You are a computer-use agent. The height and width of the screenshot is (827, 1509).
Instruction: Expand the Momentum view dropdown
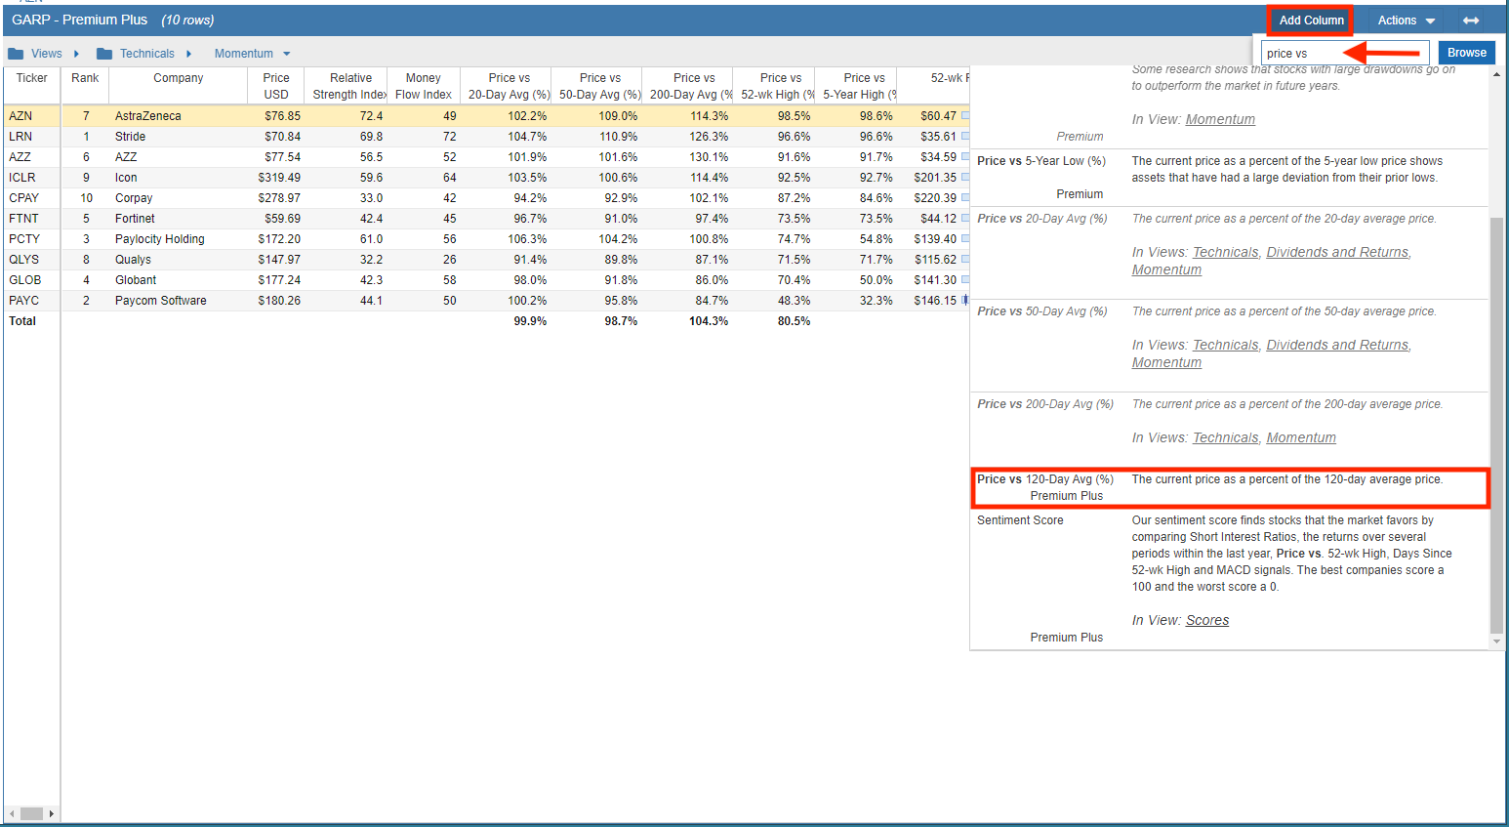coord(286,54)
